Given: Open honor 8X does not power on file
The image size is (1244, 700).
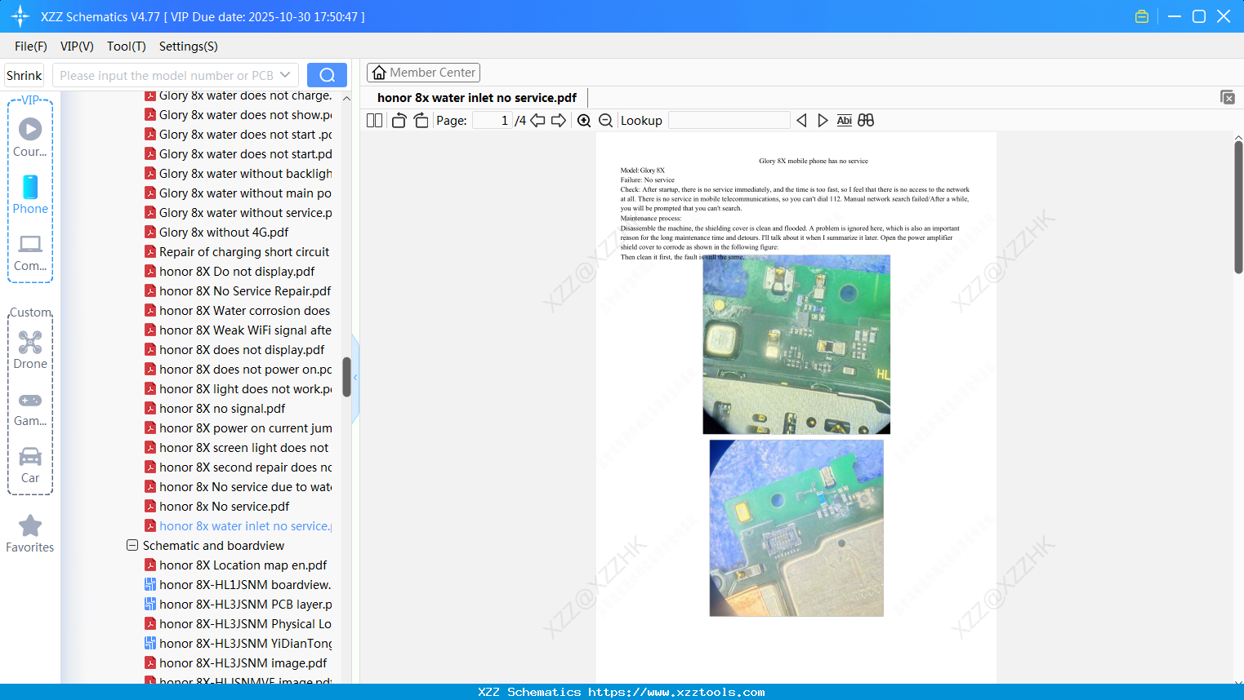Looking at the screenshot, I should [238, 370].
